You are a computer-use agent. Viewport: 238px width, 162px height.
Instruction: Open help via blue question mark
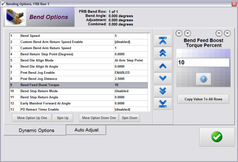tap(203, 79)
